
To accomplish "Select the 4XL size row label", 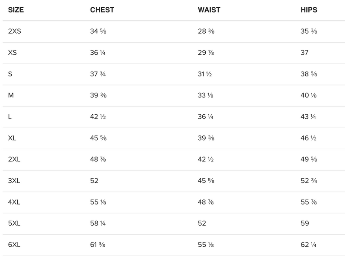I will pyautogui.click(x=14, y=202).
